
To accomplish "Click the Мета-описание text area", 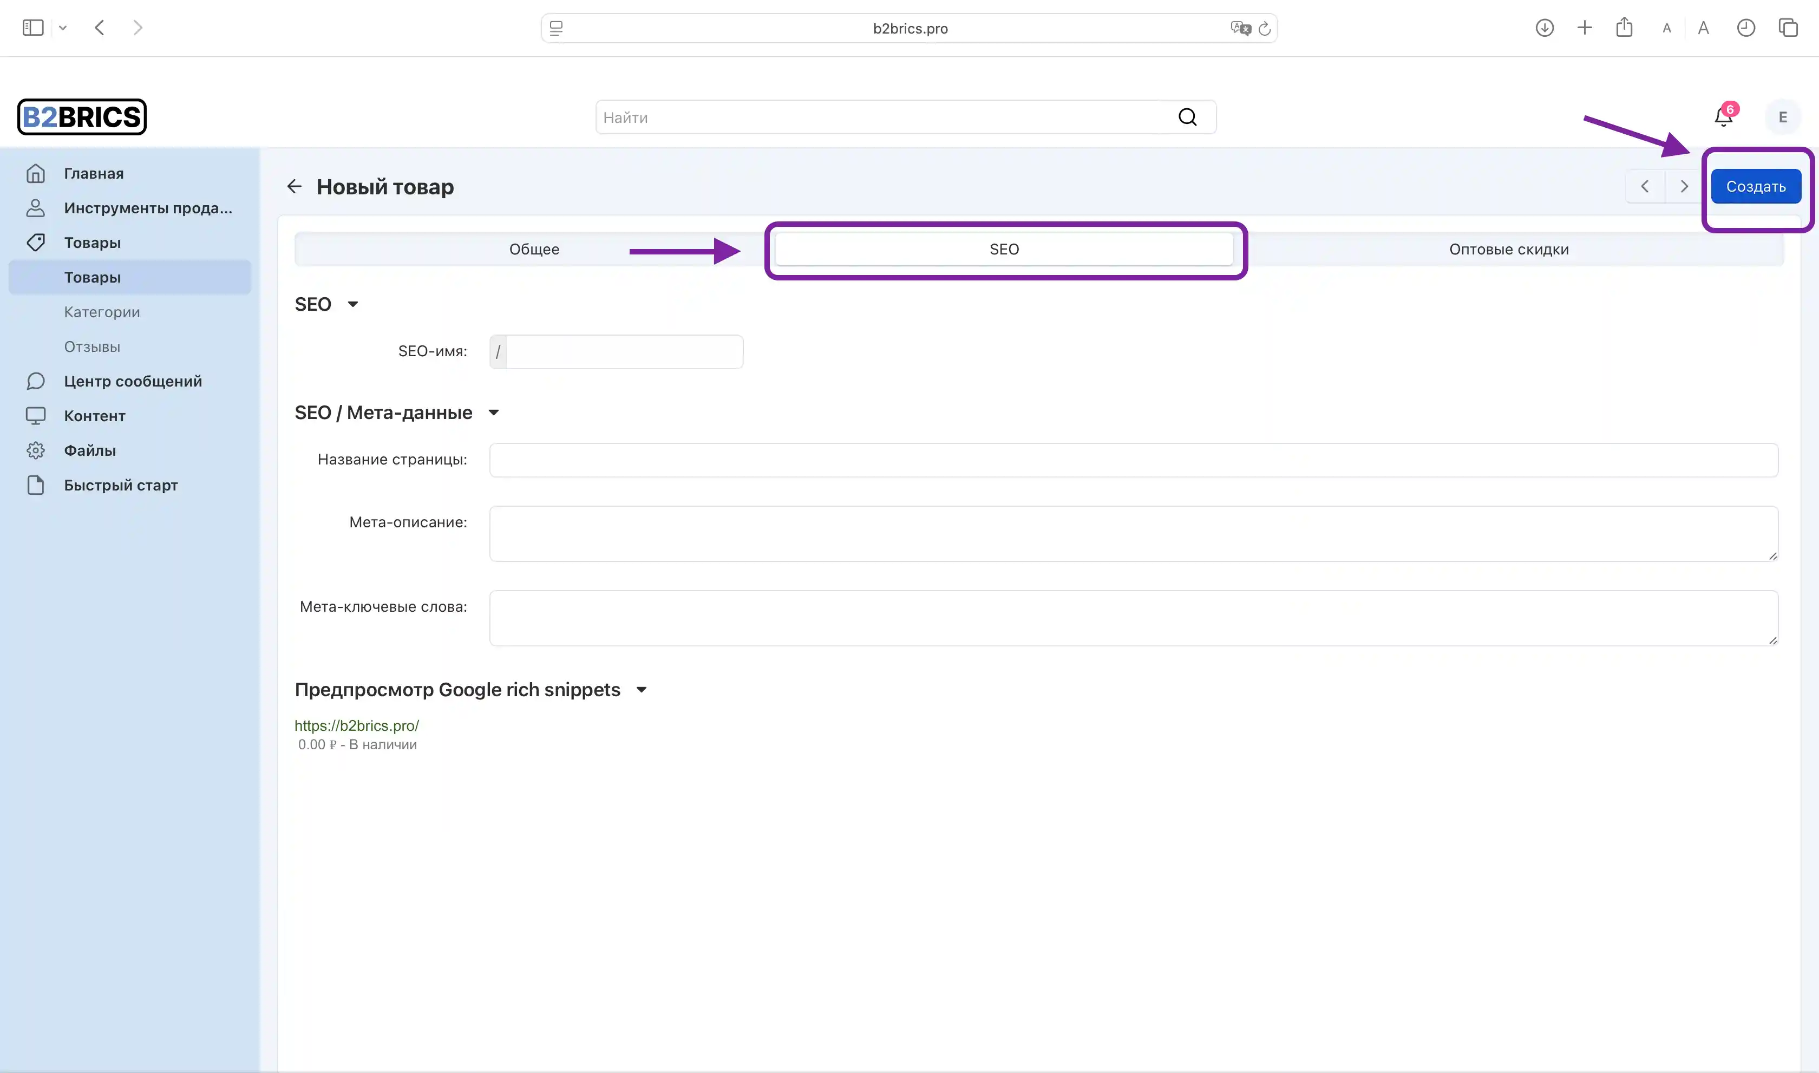I will click(x=1134, y=534).
